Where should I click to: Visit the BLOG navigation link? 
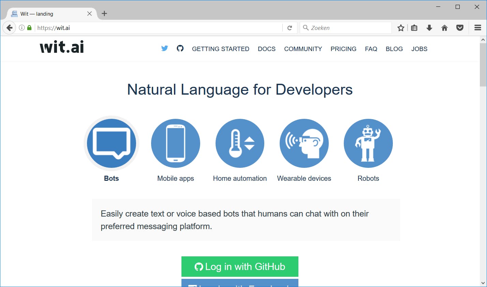click(394, 49)
